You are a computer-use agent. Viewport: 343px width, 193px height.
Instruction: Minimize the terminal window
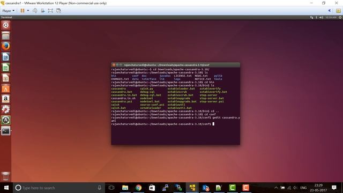pyautogui.click(x=117, y=65)
